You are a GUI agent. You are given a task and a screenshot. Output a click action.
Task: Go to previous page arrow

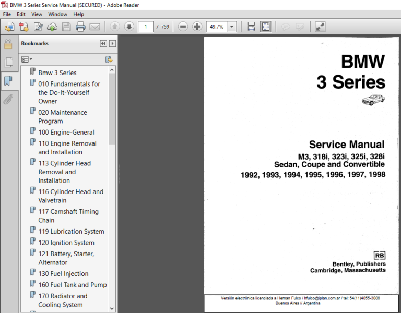coord(115,26)
